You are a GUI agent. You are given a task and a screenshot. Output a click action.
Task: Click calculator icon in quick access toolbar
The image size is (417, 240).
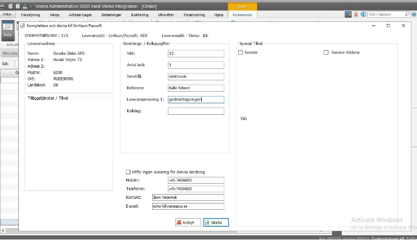click(x=10, y=6)
